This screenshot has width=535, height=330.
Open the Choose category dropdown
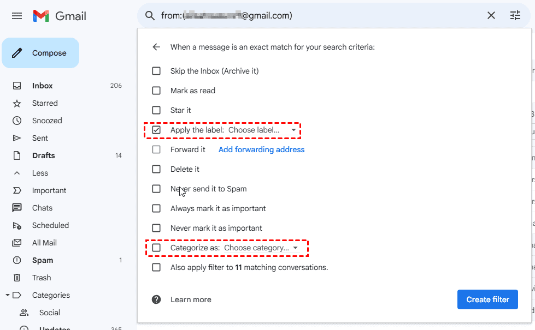[261, 248]
